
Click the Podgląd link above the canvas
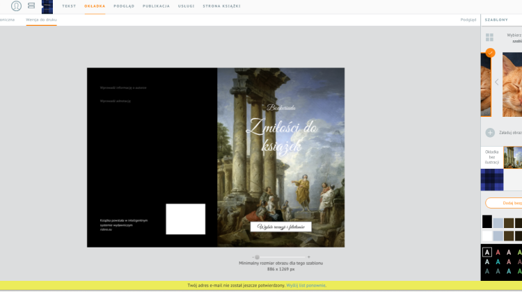coord(468,19)
